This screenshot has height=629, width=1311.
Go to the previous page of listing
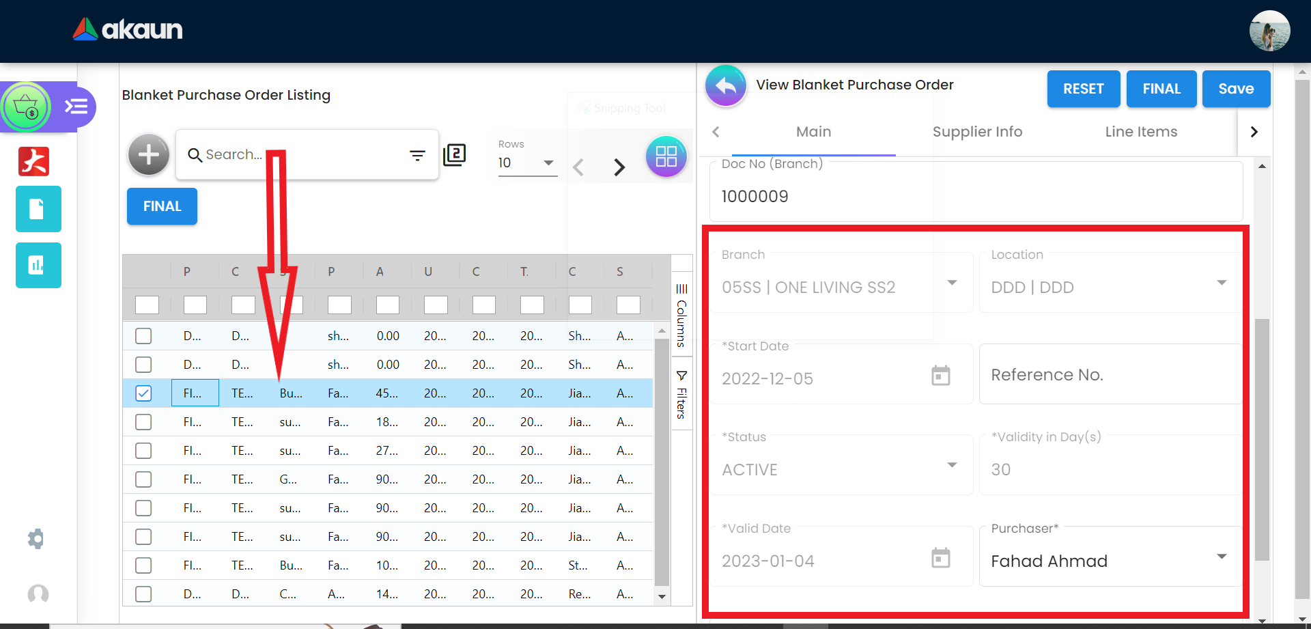[x=579, y=167]
